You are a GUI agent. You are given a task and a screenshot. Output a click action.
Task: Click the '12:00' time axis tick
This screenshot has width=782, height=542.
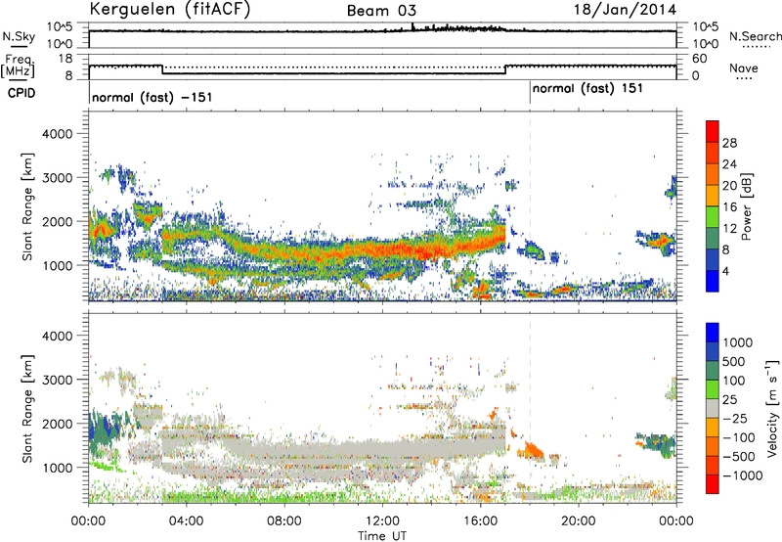(382, 521)
